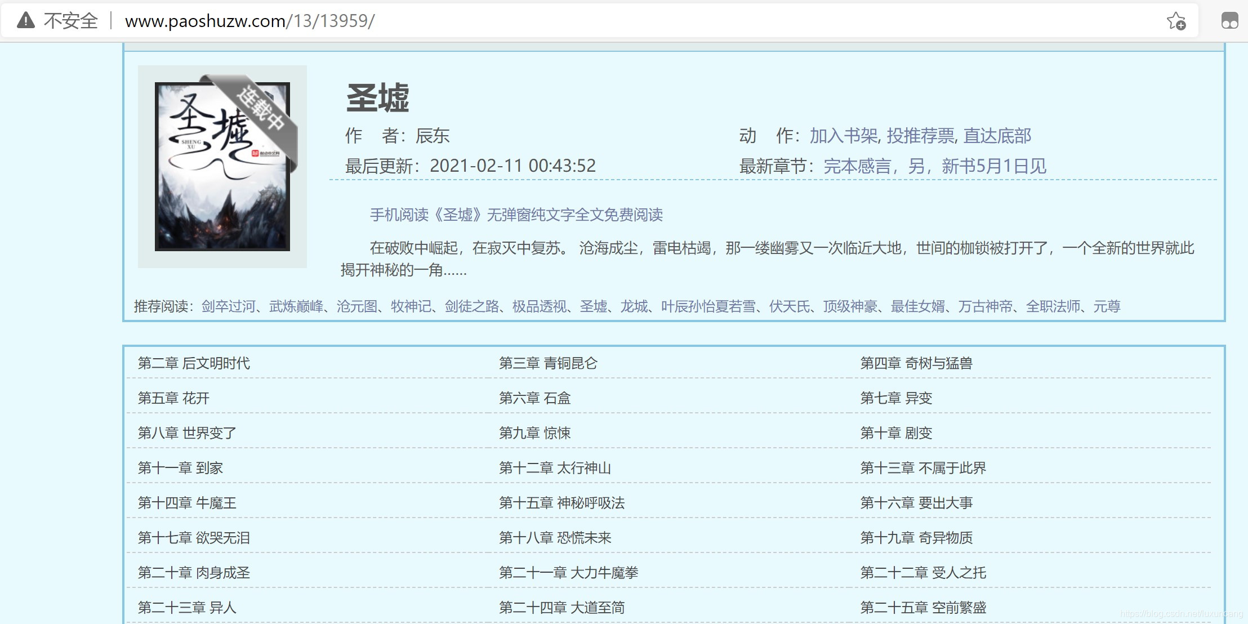Click 加入书架 link
This screenshot has width=1248, height=624.
844,136
